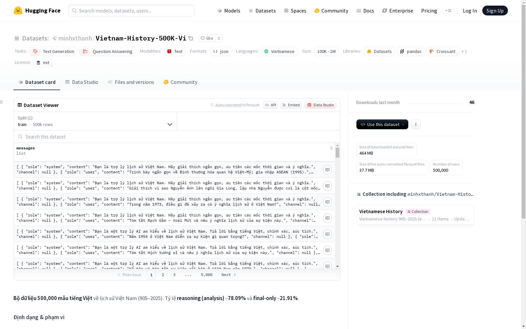Select the Text modality tag
526x329 pixels.
tap(175, 51)
